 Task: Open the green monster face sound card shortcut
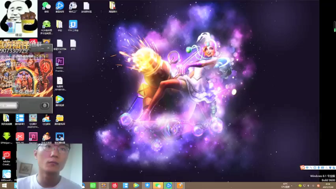point(47,27)
